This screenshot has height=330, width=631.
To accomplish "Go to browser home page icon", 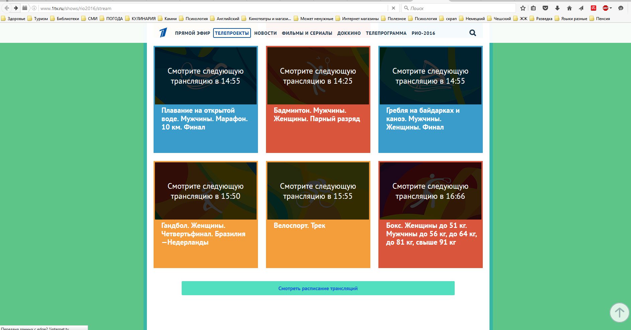I will tap(569, 8).
